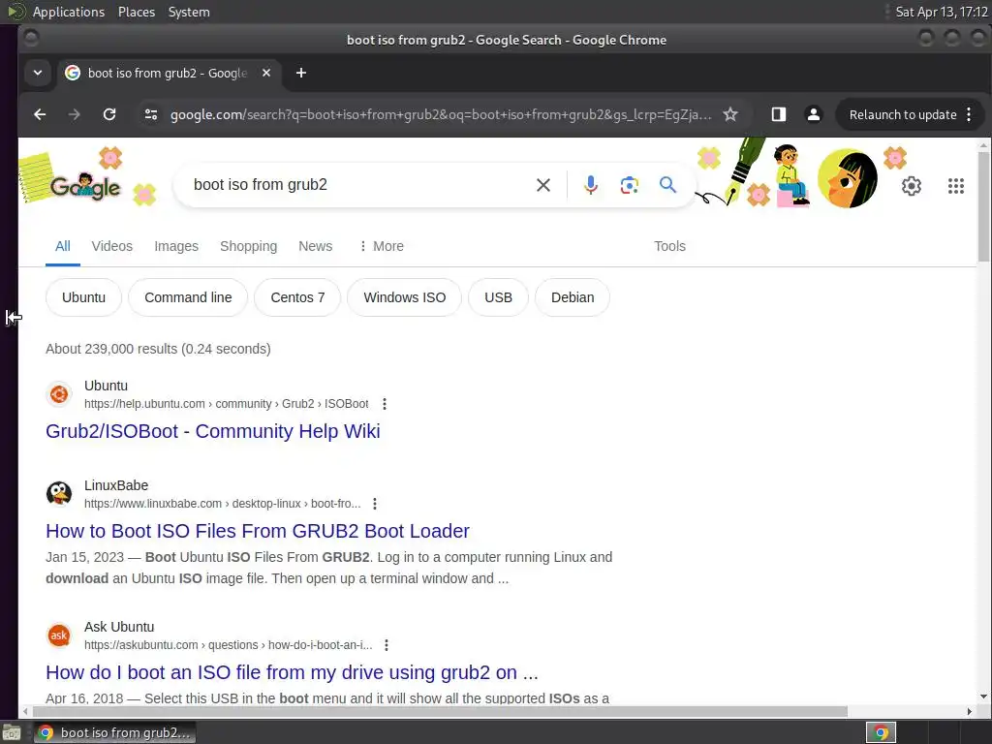Open Chrome three-dot menu
The width and height of the screenshot is (992, 744).
point(969,114)
